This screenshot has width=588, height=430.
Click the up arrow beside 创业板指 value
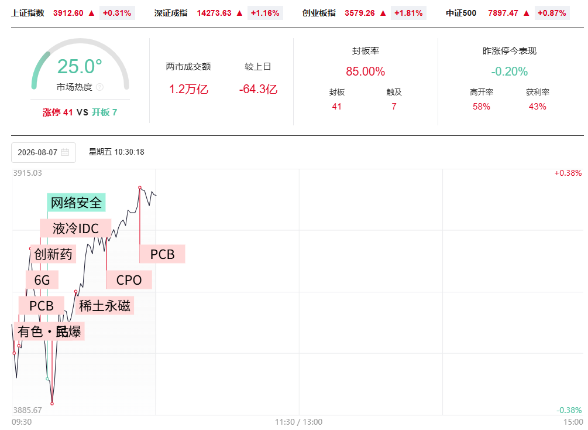383,13
